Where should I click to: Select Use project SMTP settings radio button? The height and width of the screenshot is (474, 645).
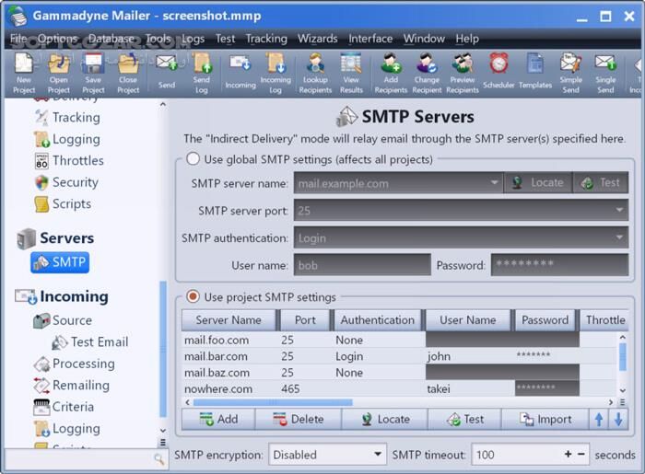(x=193, y=296)
